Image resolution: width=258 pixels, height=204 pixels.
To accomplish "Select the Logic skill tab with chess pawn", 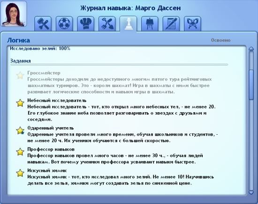I will point(129,24).
